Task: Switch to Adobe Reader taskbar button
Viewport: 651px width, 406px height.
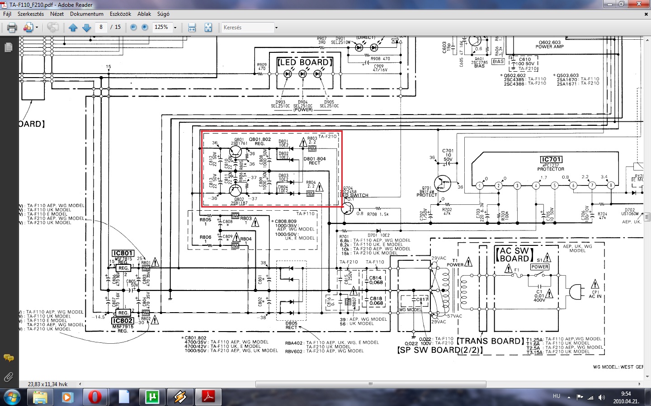Action: 208,397
